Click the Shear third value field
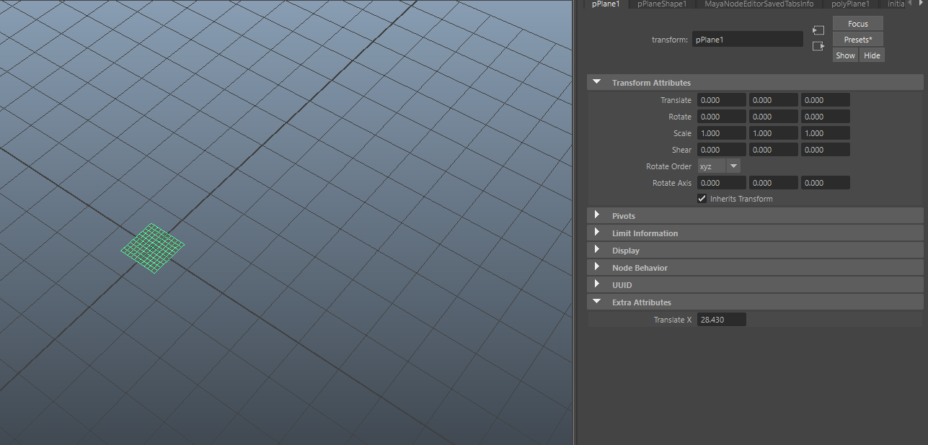 [826, 150]
